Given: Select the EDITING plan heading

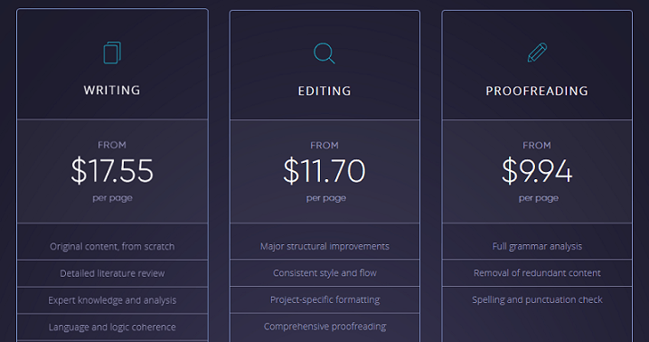Looking at the screenshot, I should (324, 90).
